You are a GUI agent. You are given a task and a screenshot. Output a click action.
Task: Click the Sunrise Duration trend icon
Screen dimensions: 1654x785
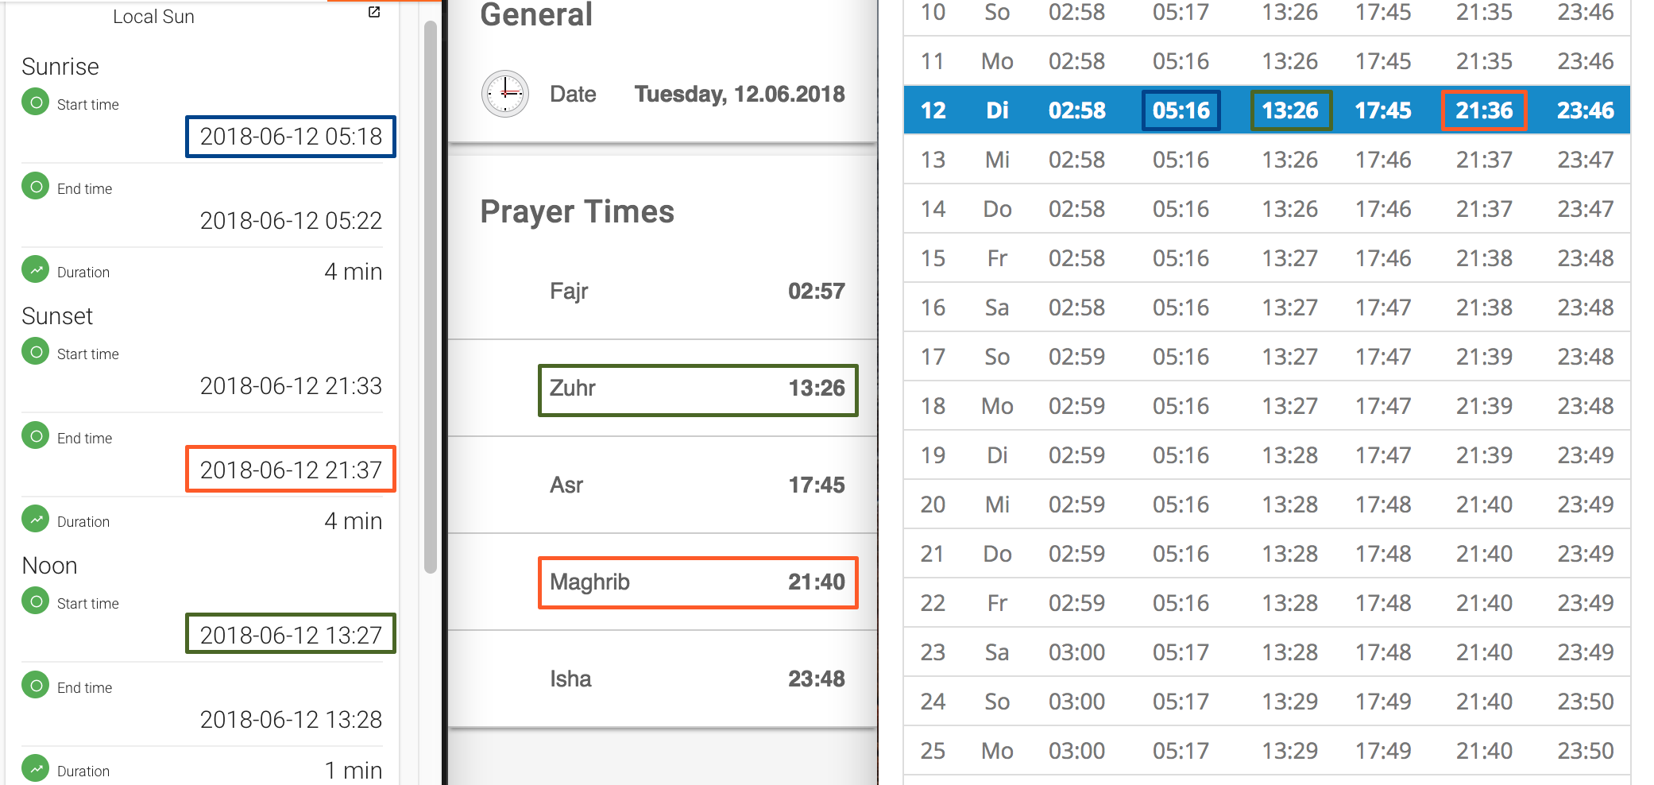point(35,271)
